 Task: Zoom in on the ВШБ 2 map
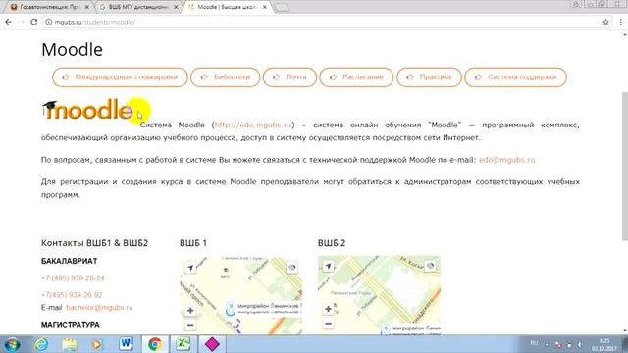pyautogui.click(x=329, y=309)
